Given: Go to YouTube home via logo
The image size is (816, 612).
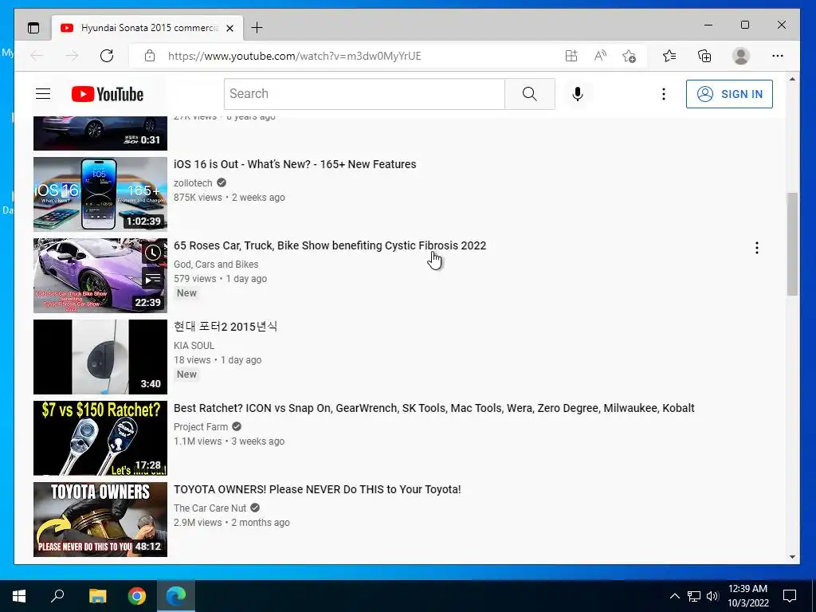Looking at the screenshot, I should (108, 94).
